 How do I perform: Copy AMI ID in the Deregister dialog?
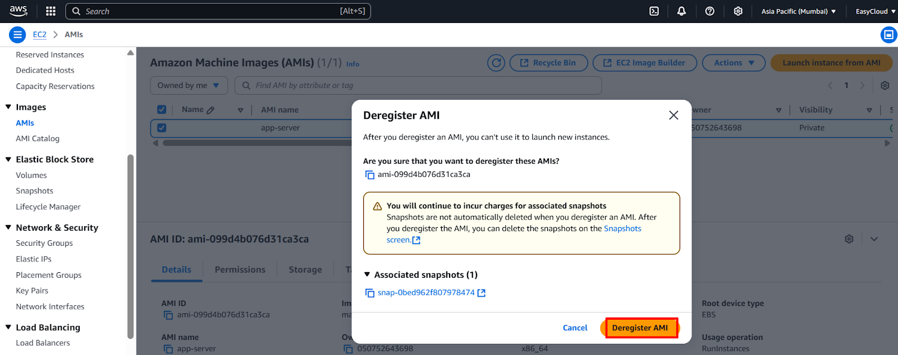pos(370,175)
